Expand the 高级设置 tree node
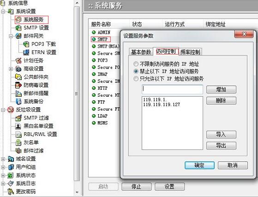Viewport: 258px width, 197px height. point(11,69)
